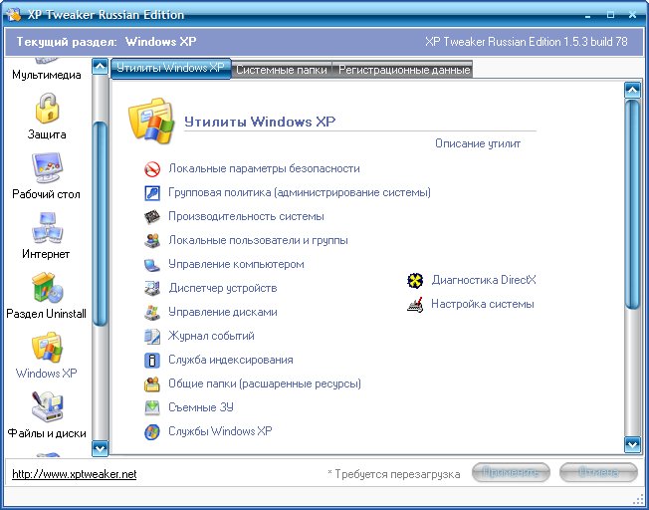Launch Локальные параметры безопасности utility link
The height and width of the screenshot is (510, 649).
coord(264,168)
